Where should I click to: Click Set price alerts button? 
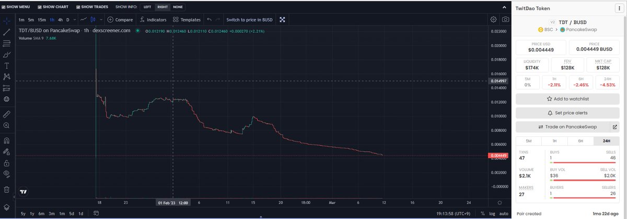click(x=567, y=113)
